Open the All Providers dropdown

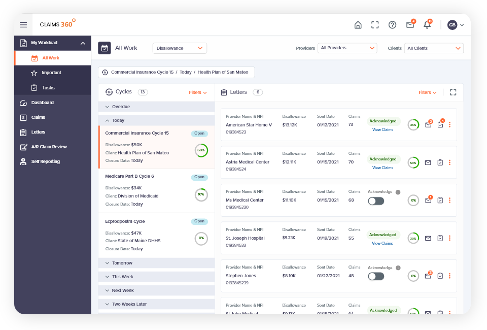click(x=347, y=48)
